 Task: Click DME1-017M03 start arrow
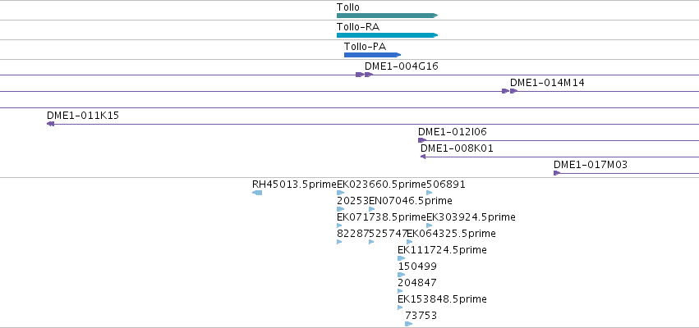pyautogui.click(x=556, y=173)
